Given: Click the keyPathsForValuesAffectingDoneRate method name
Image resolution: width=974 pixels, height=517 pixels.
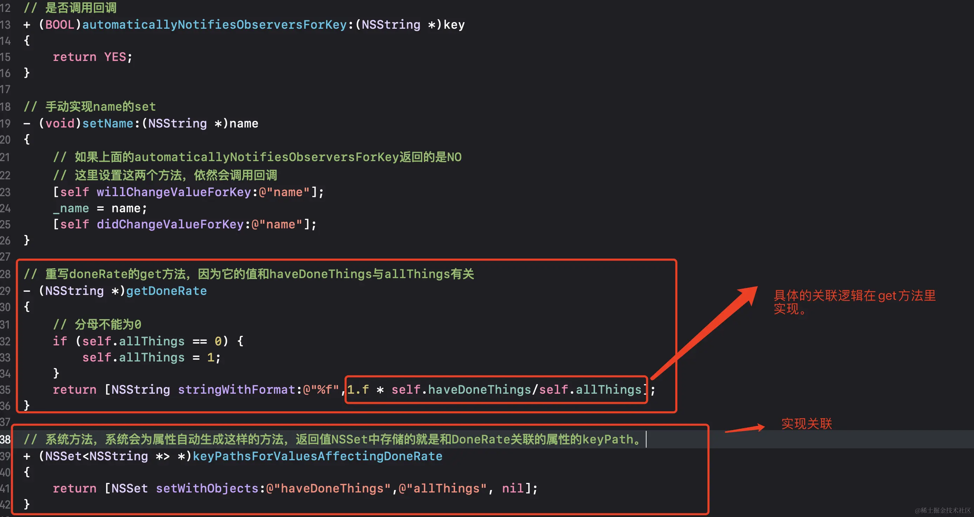Looking at the screenshot, I should 317,456.
